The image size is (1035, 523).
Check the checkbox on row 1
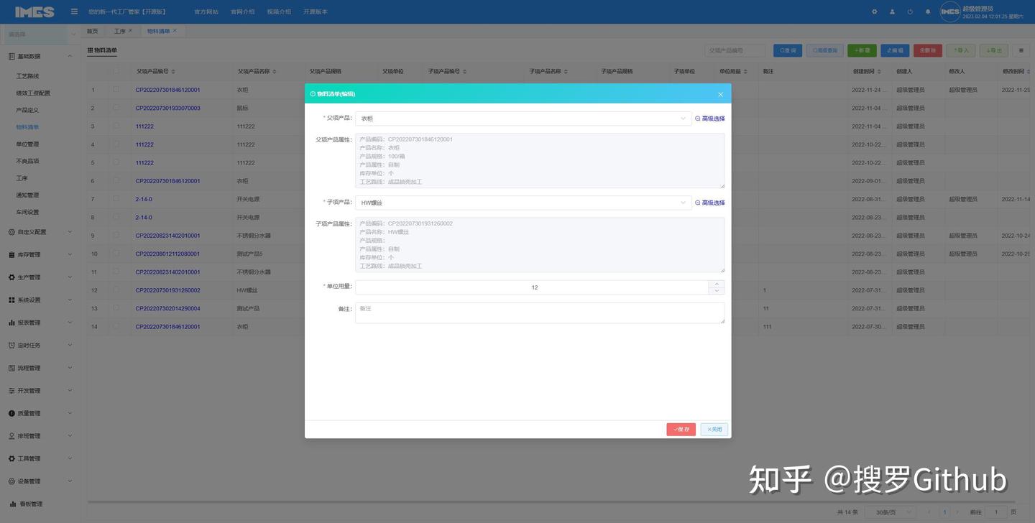[116, 89]
